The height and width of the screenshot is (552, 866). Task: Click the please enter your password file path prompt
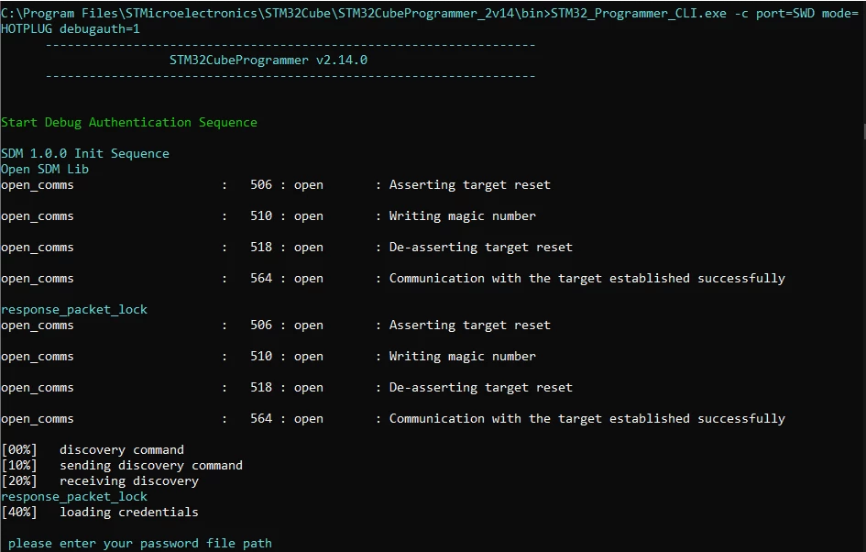pos(139,544)
